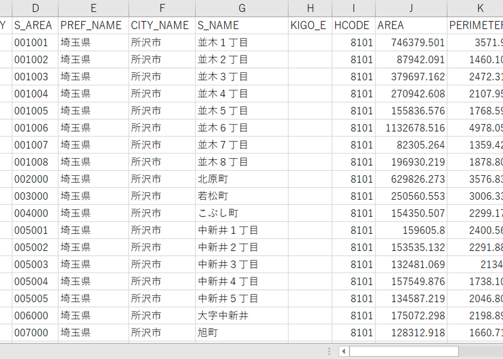The width and height of the screenshot is (503, 359).
Task: Select the HCODE header cell
Action: click(x=353, y=26)
